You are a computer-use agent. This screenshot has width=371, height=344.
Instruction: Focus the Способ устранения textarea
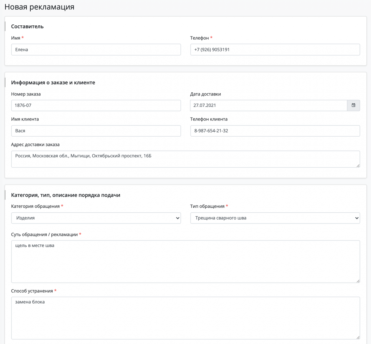pos(185,318)
